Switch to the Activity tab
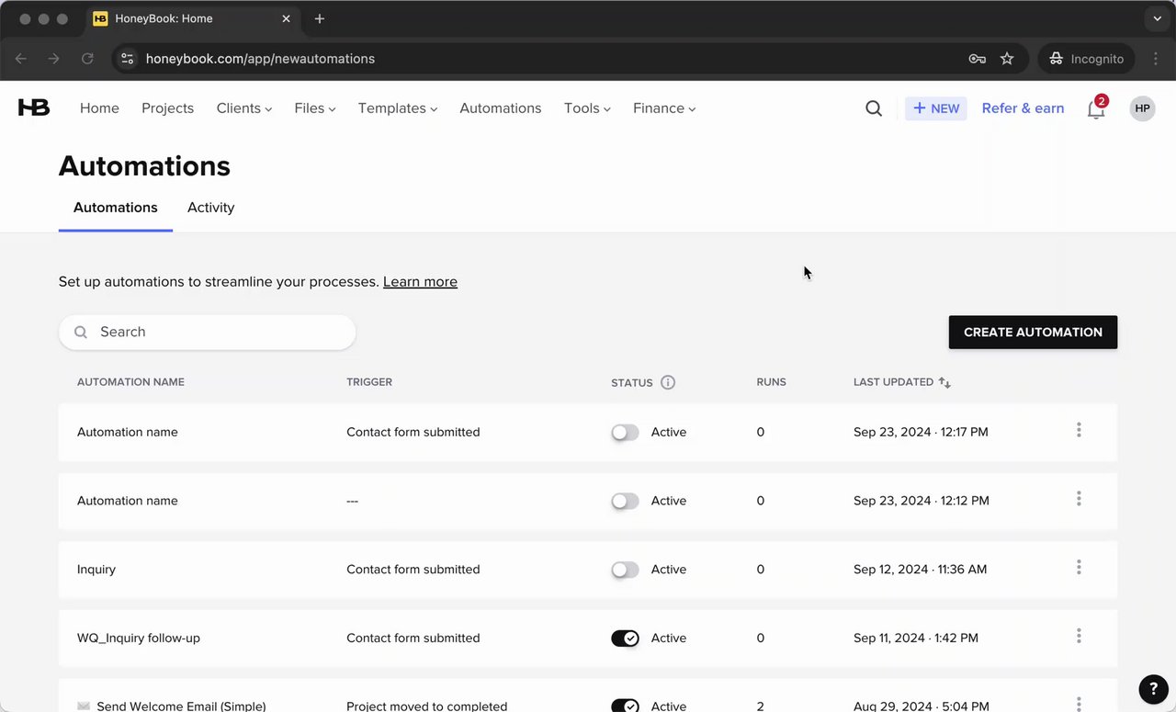 tap(210, 208)
